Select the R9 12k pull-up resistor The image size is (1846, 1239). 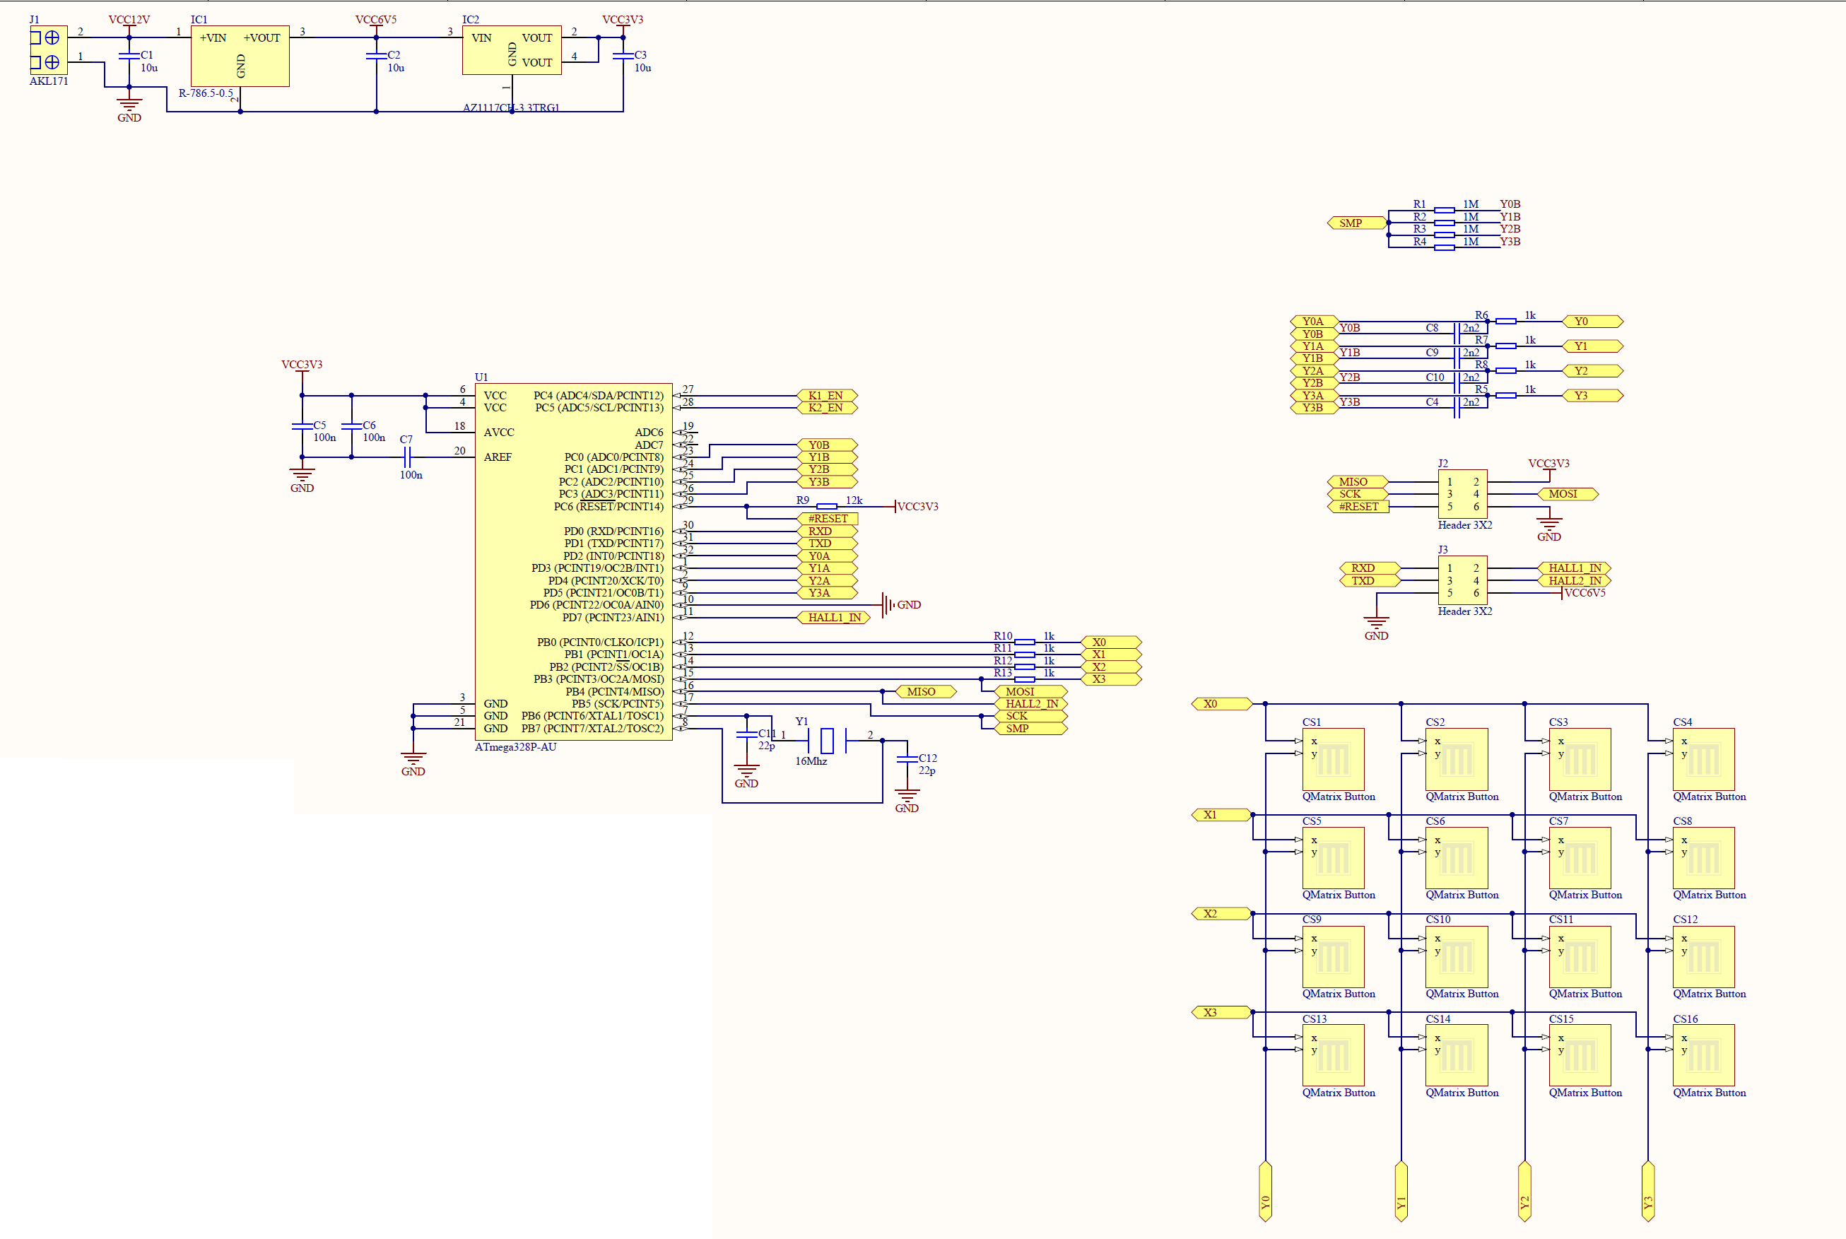(x=826, y=506)
